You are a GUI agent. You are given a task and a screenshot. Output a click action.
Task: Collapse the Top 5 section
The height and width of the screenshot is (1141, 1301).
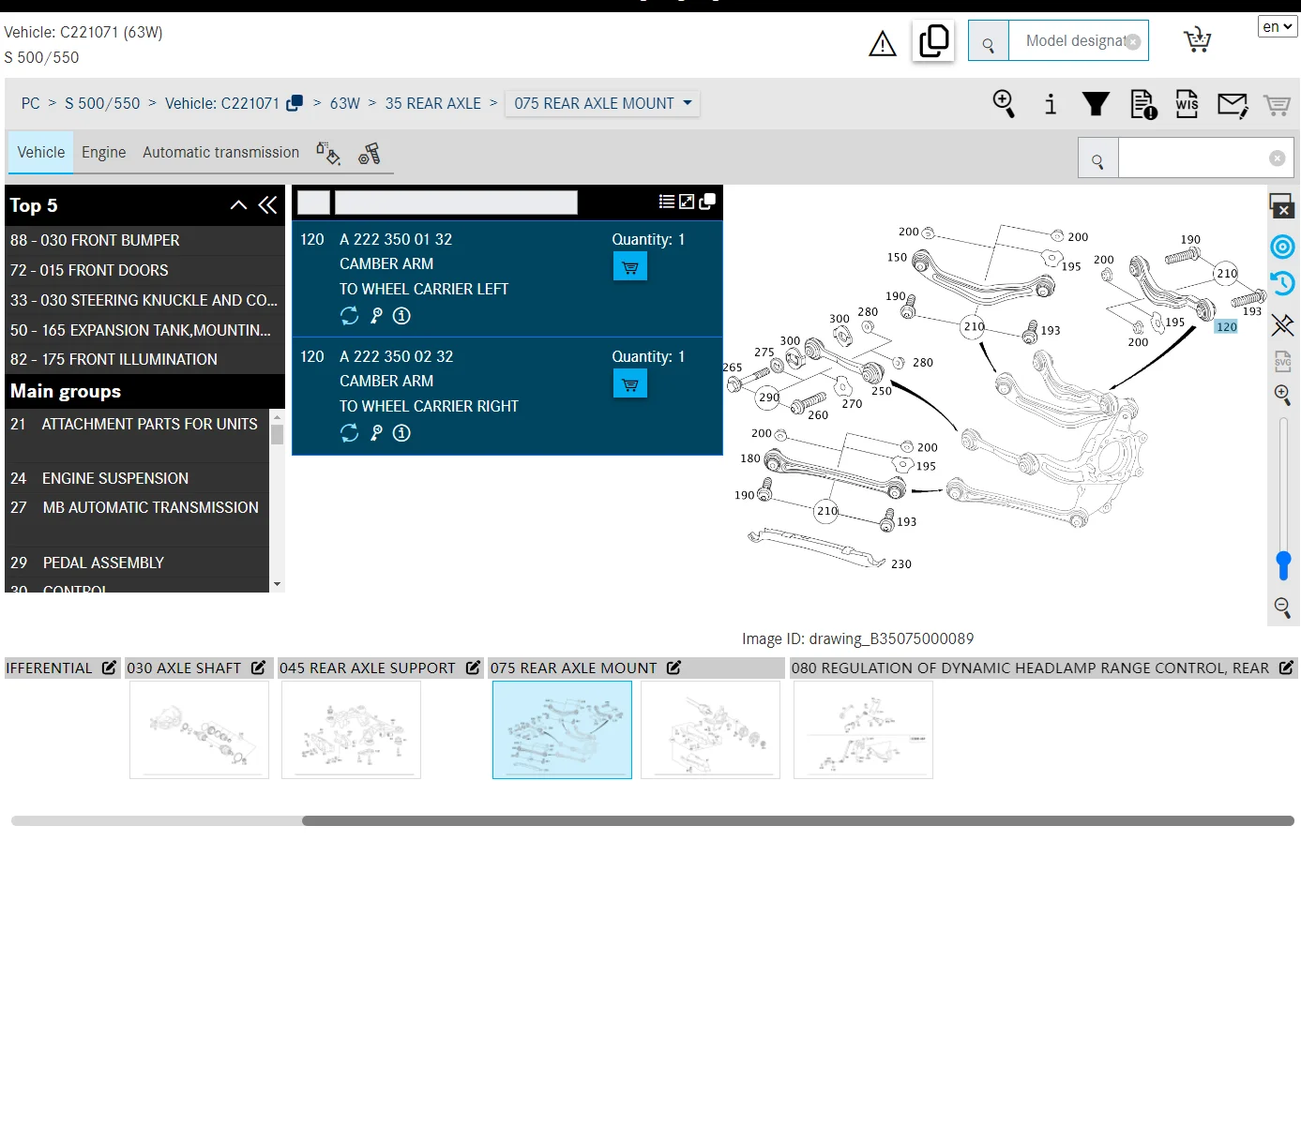tap(238, 205)
